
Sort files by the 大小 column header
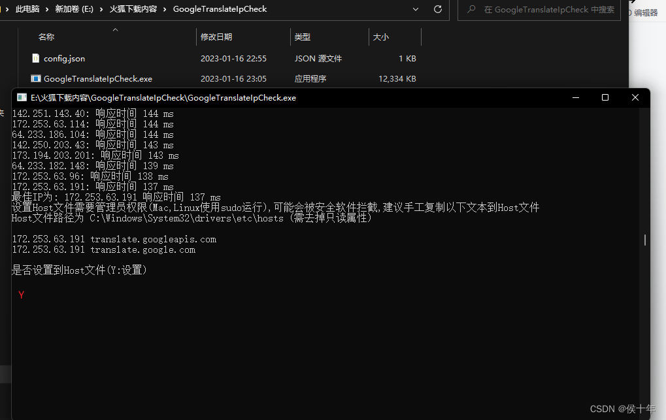(380, 37)
